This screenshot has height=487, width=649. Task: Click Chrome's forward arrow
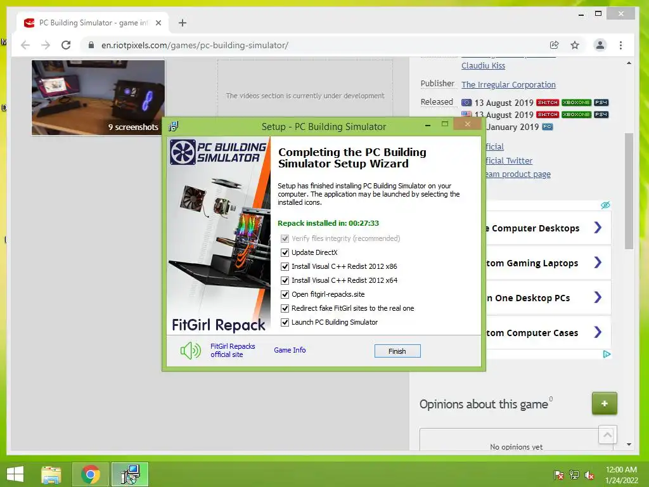coord(46,45)
